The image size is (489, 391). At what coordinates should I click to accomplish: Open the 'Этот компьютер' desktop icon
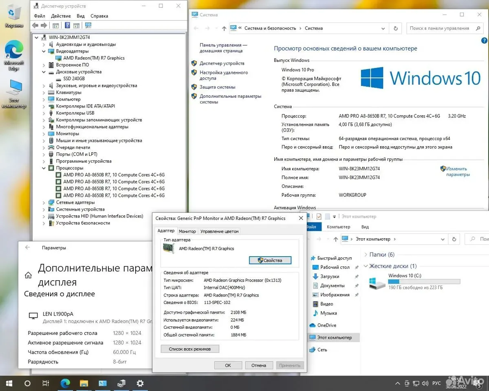click(x=14, y=94)
